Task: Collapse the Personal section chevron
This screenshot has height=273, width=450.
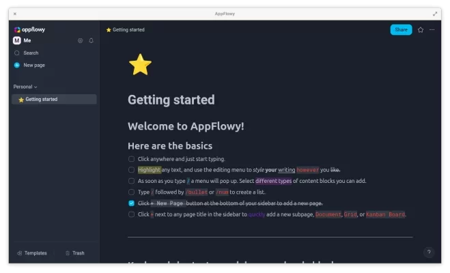Action: [36, 87]
